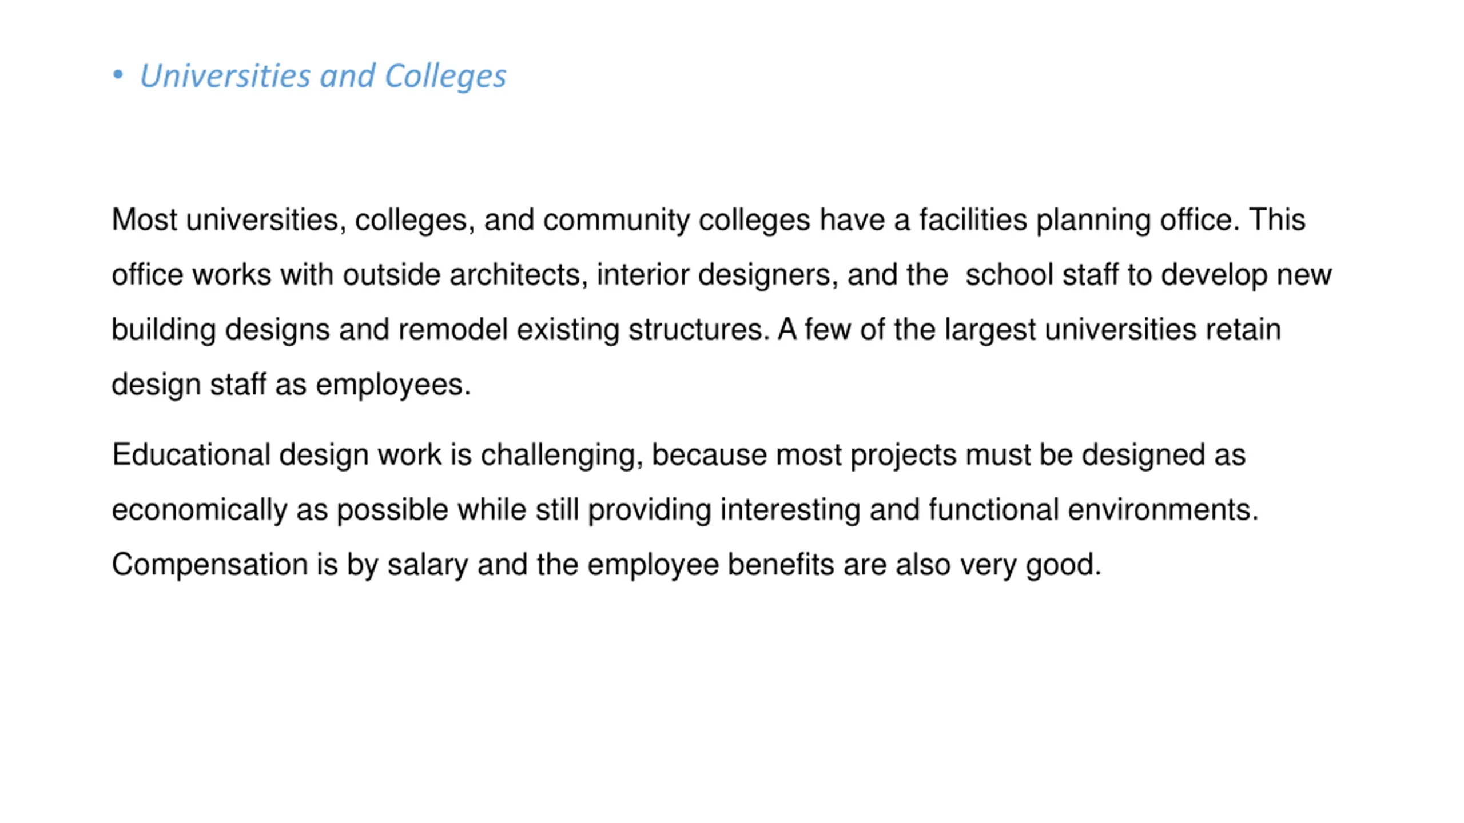This screenshot has width=1464, height=823.
Task: Click the blue bullet point before the heading
Action: [x=118, y=74]
